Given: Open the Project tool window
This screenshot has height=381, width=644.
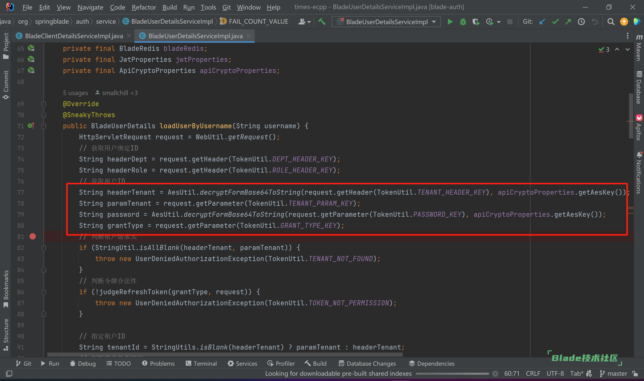Looking at the screenshot, I should [x=6, y=46].
